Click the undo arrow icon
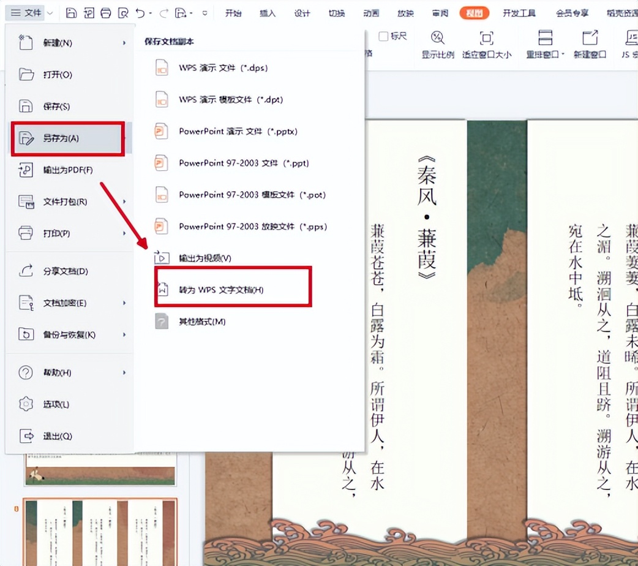 140,13
